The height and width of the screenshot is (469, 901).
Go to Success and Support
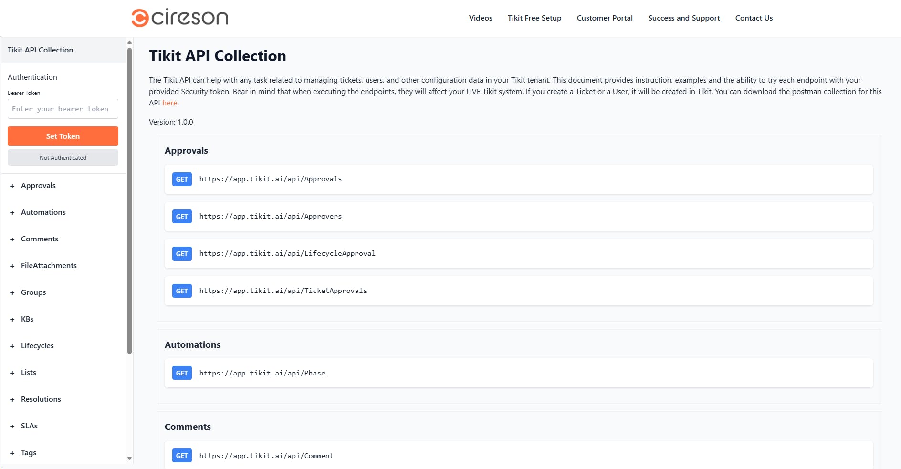(x=684, y=18)
